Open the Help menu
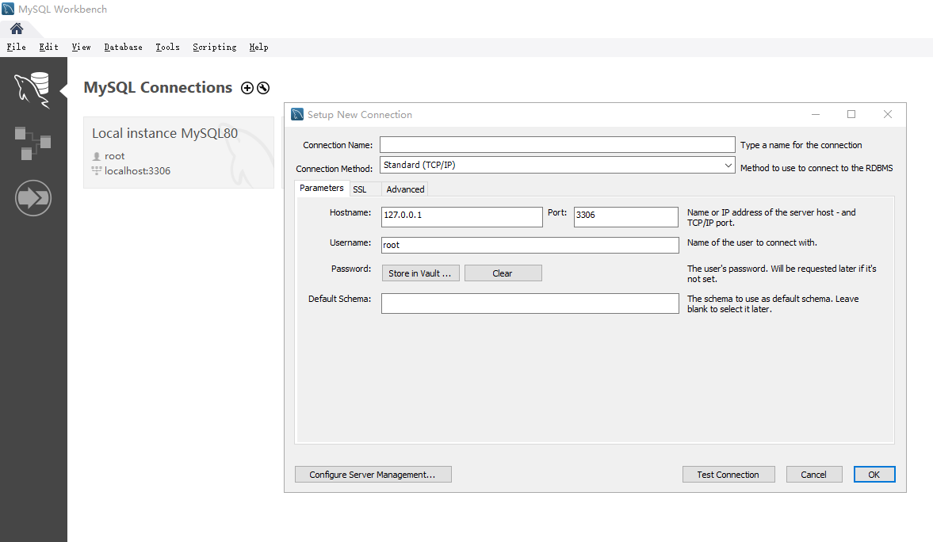 (x=258, y=47)
